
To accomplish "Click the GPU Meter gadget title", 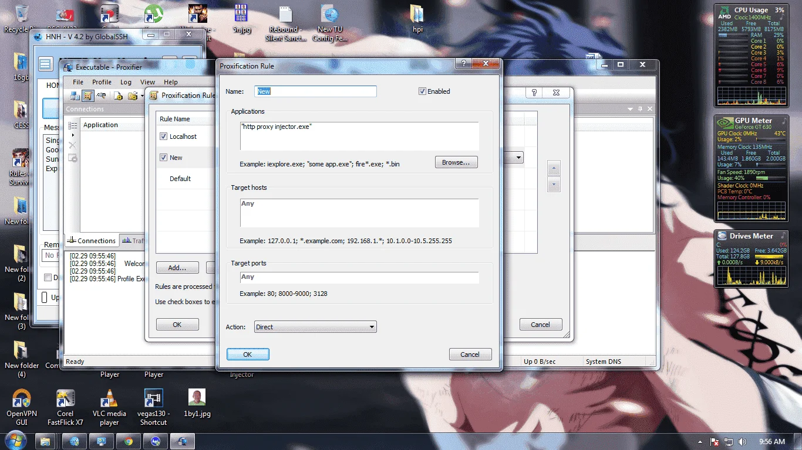I will [754, 121].
